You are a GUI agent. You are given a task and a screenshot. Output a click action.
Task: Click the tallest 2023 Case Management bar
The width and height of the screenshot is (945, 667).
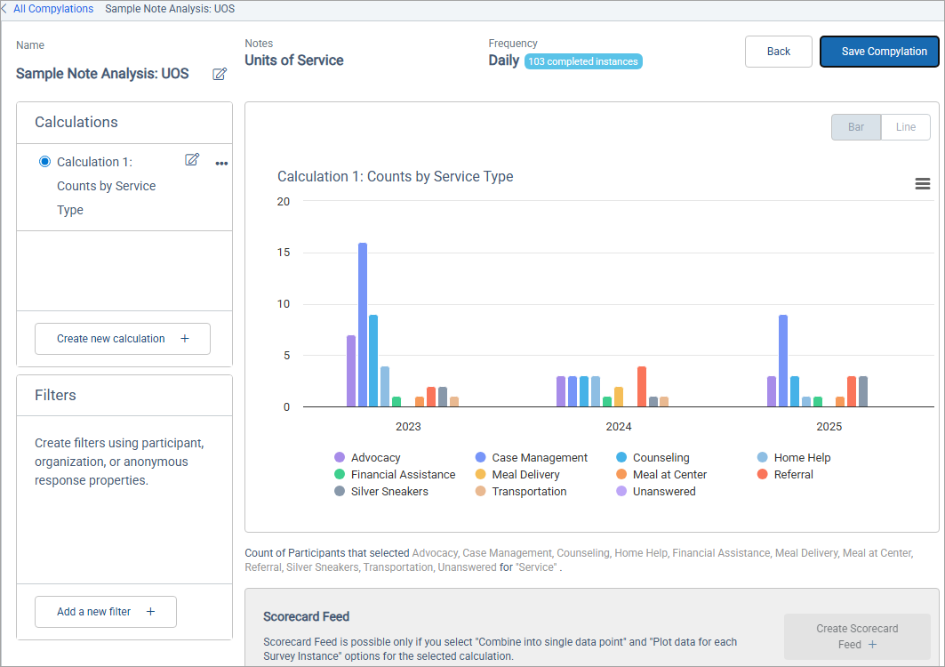point(363,325)
